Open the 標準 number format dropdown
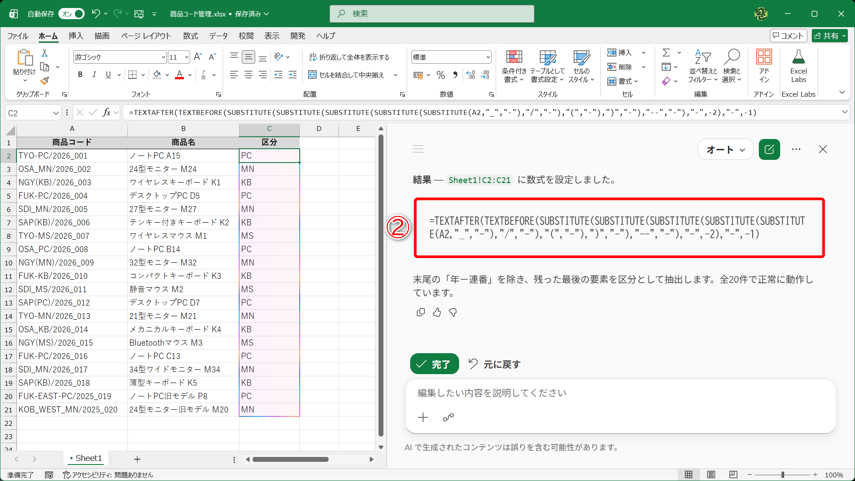Image resolution: width=855 pixels, height=481 pixels. coord(488,57)
